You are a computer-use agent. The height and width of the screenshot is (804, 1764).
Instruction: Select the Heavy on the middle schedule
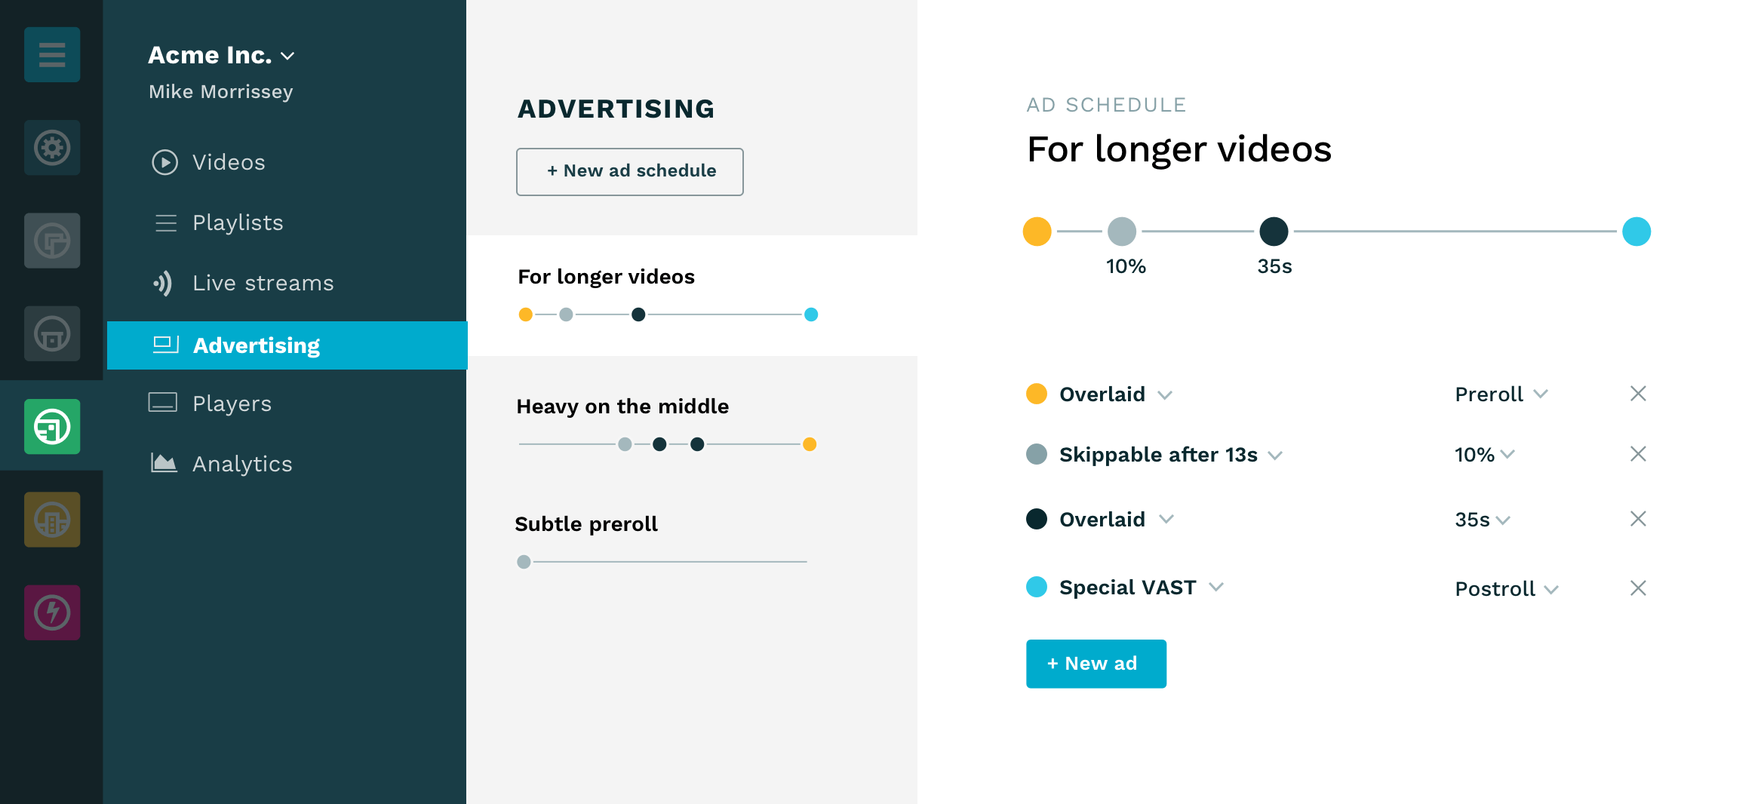coord(622,406)
